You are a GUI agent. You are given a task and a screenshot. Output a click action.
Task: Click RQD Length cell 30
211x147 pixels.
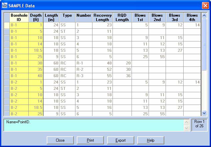122,69
